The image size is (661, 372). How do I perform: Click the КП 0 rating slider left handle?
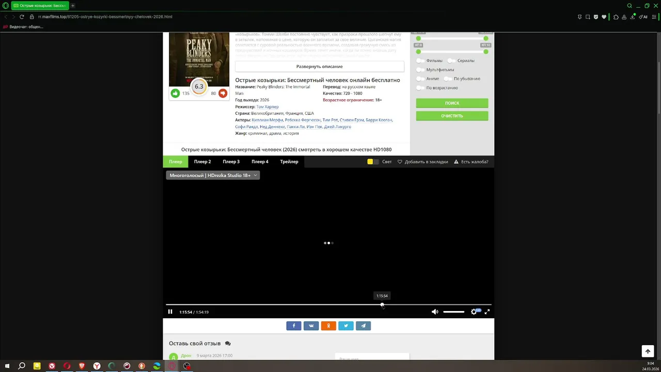tap(418, 51)
